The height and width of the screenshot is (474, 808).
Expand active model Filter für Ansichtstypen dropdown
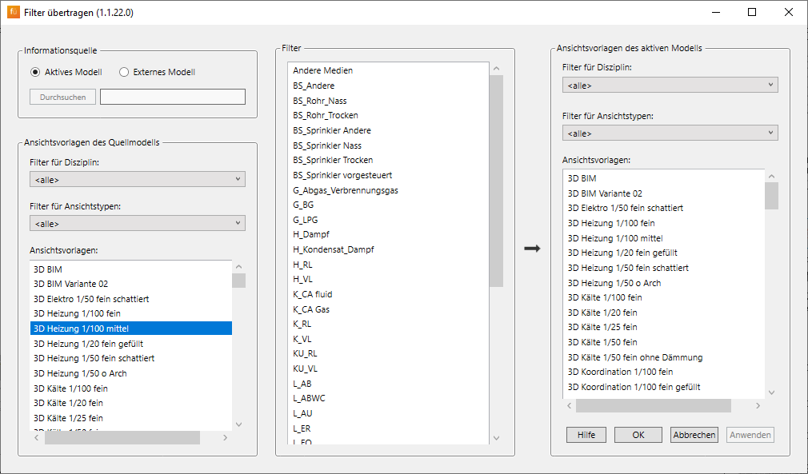[670, 133]
